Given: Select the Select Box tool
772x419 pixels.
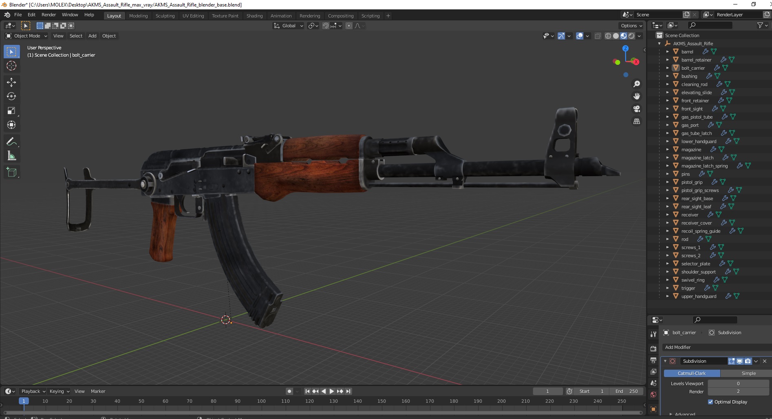Looking at the screenshot, I should (x=11, y=52).
